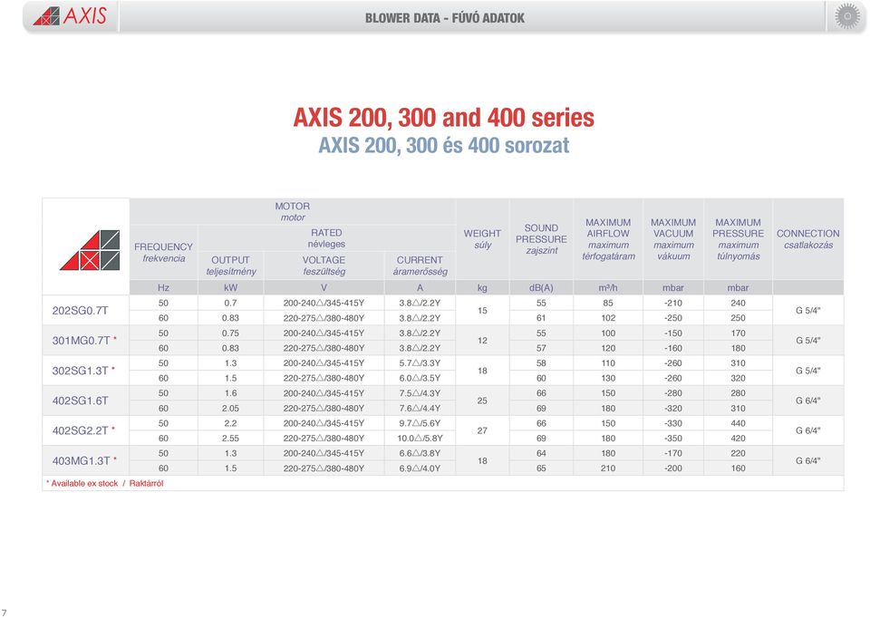Click the MOTOR column group header
The height and width of the screenshot is (618, 870).
(293, 211)
